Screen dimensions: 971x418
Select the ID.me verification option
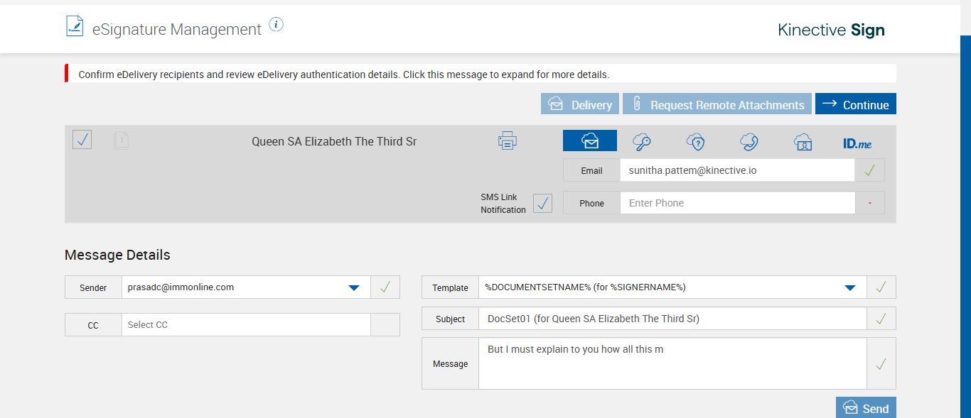tap(857, 143)
